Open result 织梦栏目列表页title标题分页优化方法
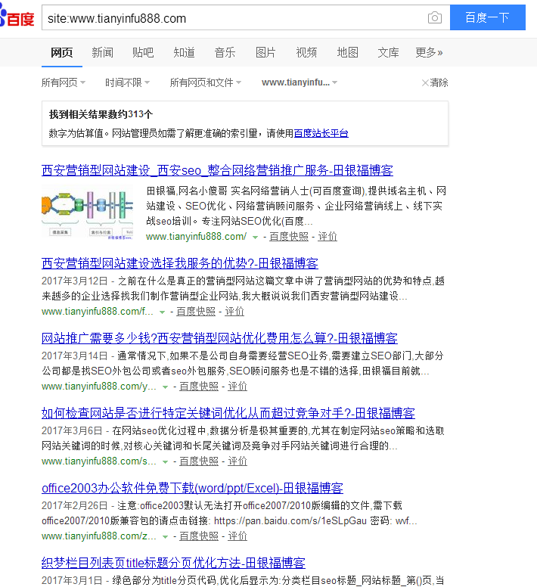 (173, 563)
